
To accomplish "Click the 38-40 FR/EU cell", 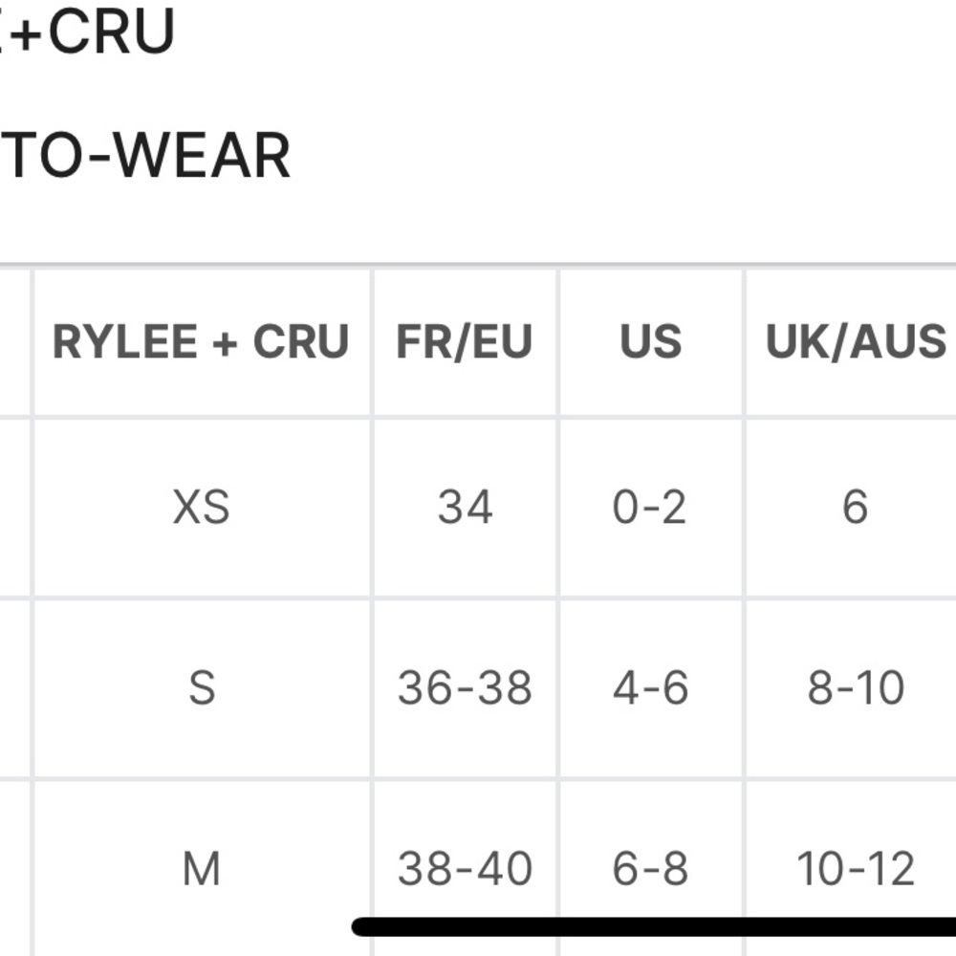I will click(465, 868).
